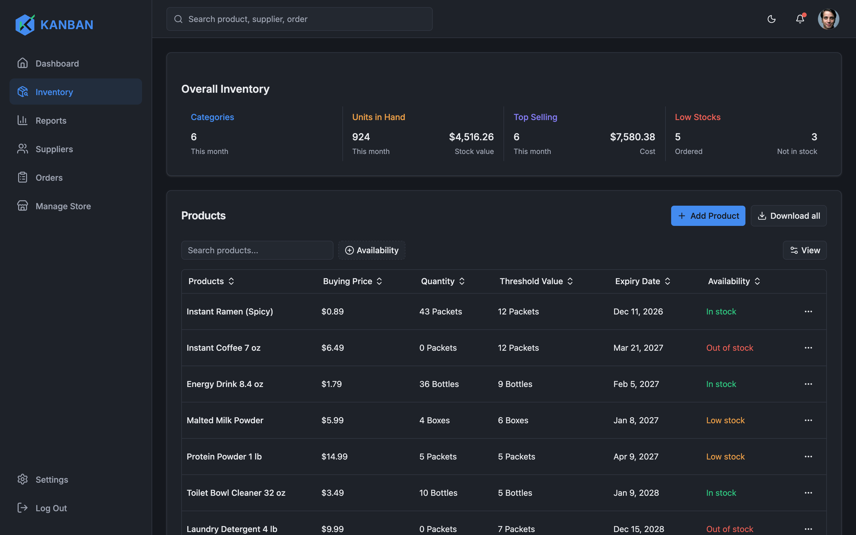The width and height of the screenshot is (856, 535).
Task: Click the Log Out icon
Action: [x=23, y=508]
